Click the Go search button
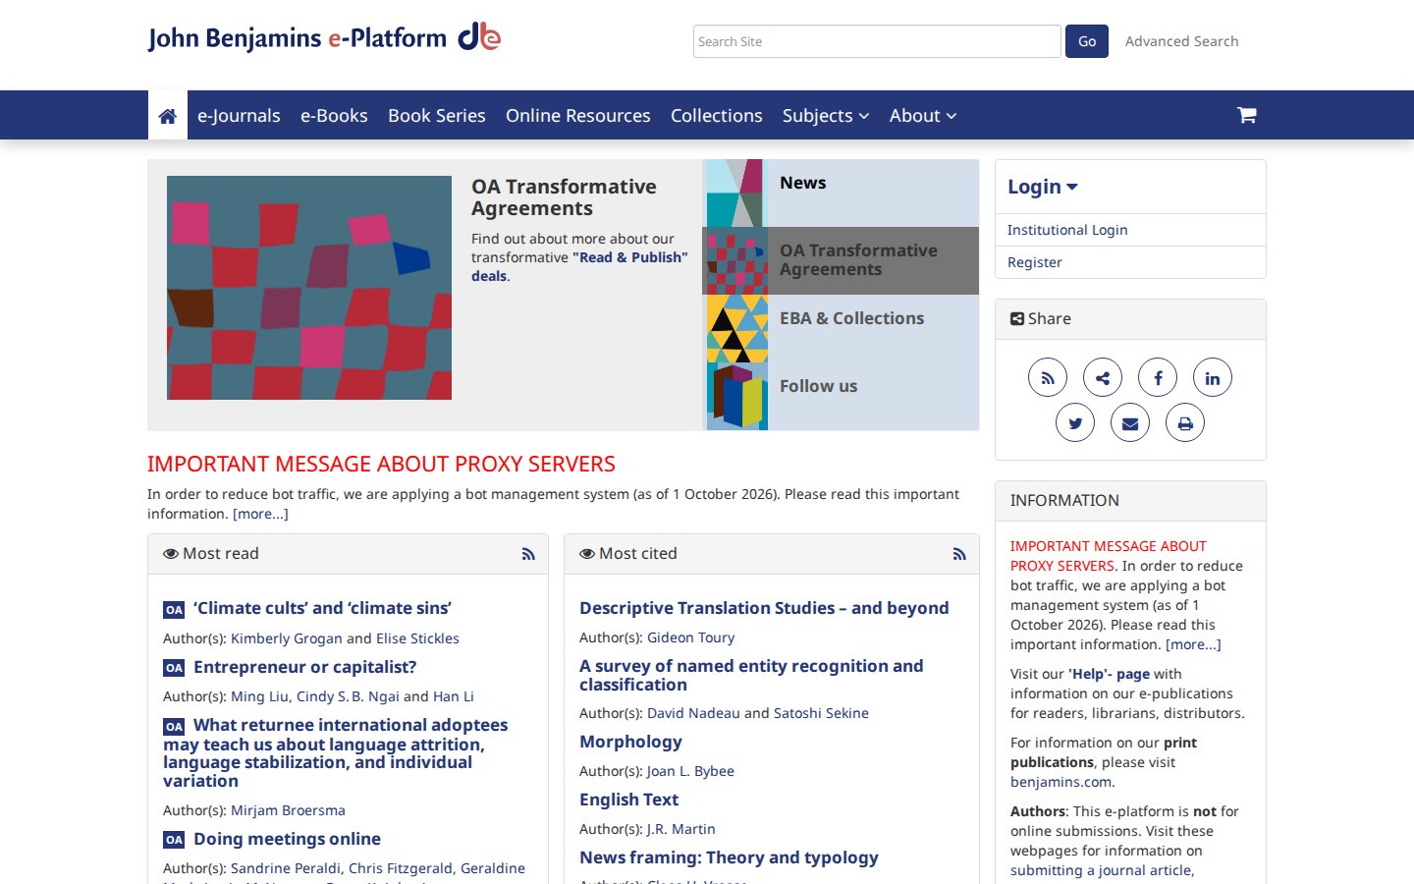 pos(1087,41)
